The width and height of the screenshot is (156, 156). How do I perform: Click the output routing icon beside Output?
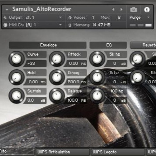(5, 17)
